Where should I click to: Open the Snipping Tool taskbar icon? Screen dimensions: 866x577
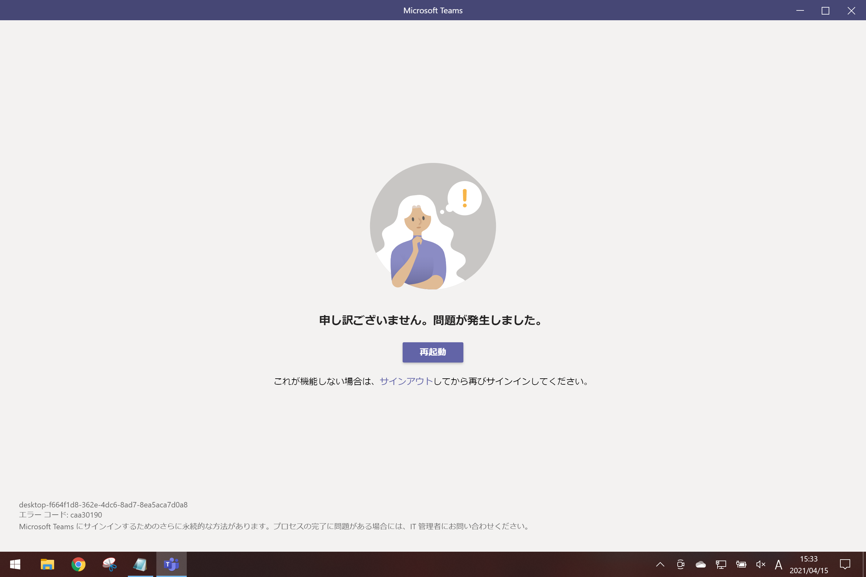coord(109,564)
